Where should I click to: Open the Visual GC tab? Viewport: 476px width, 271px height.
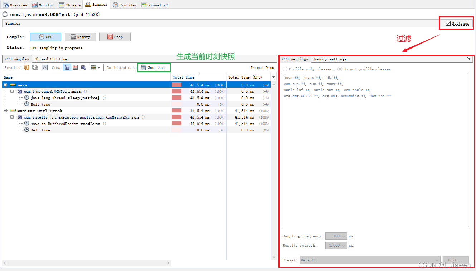[154, 5]
